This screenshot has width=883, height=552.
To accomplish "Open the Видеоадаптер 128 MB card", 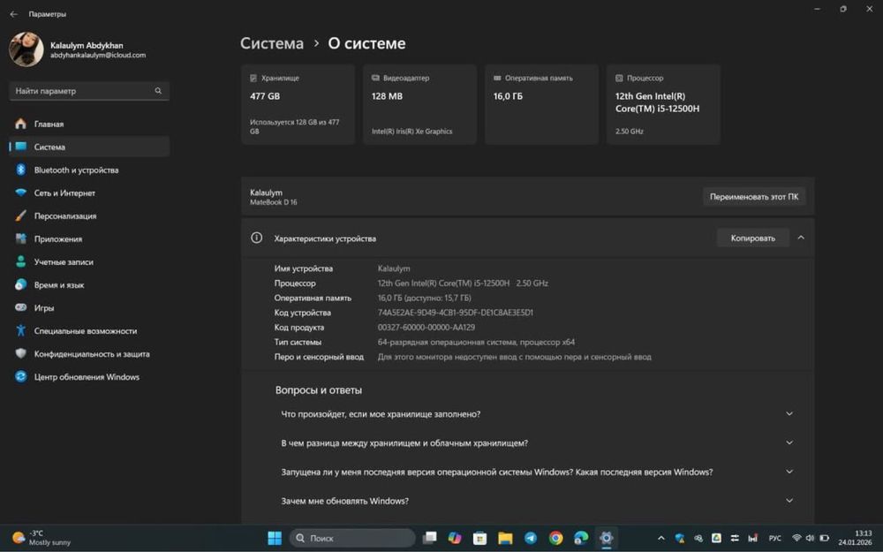I will click(419, 105).
